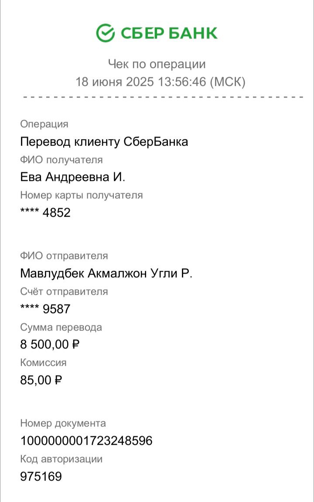Viewport: 314px width, 502px height.
Task: Select the commission value 85,00 ₽
Action: 41,380
